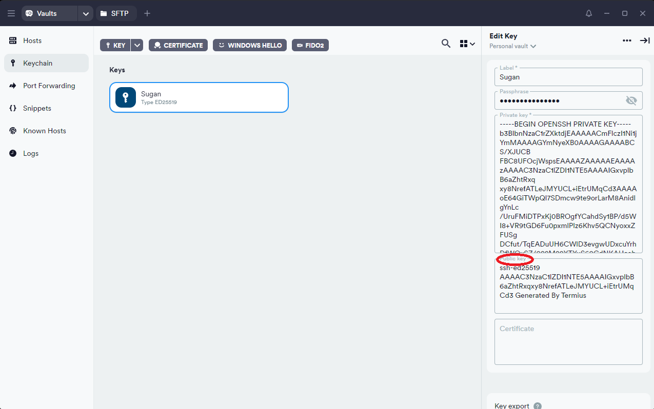Click the Keychain key icon
This screenshot has width=654, height=409.
tap(13, 63)
